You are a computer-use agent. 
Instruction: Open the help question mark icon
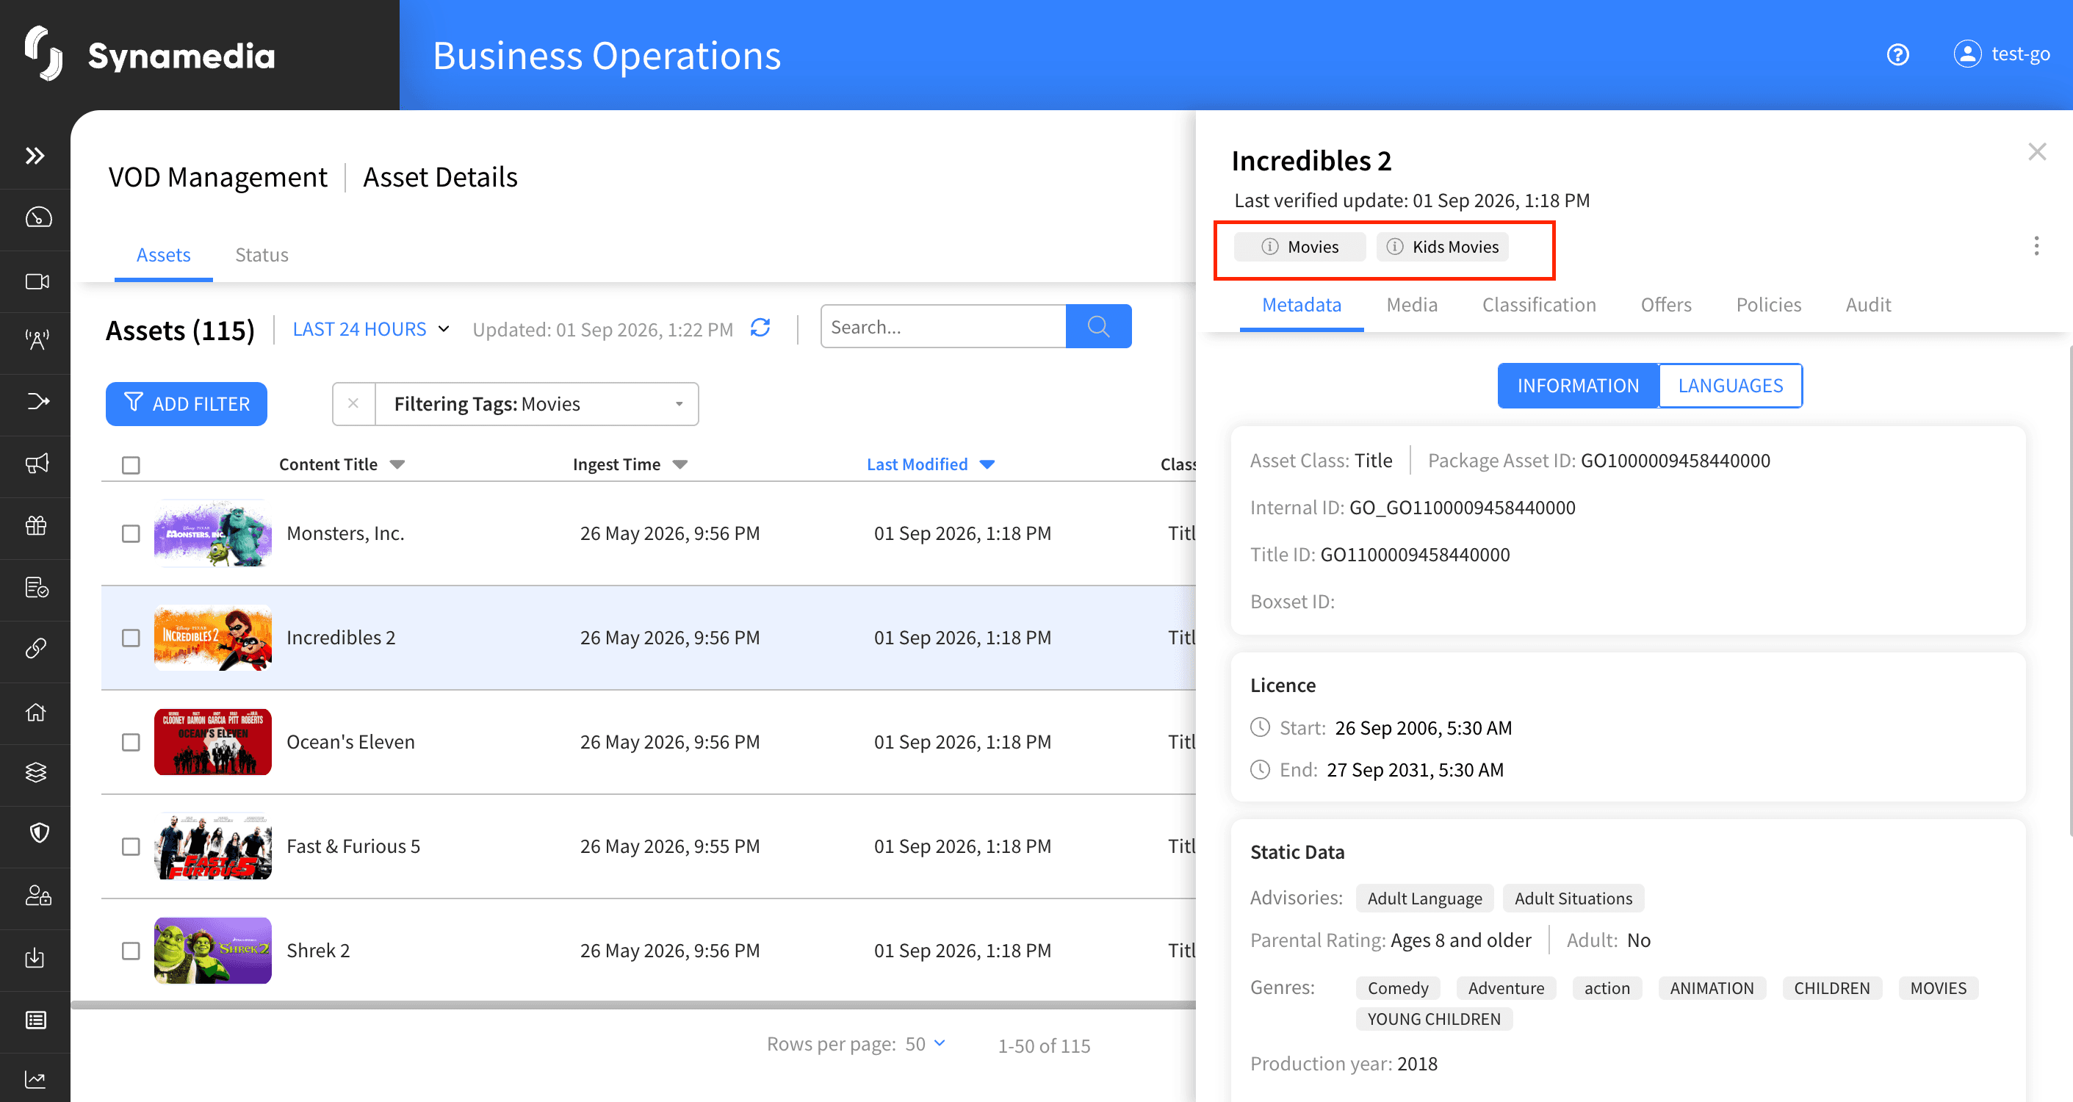(x=1897, y=54)
